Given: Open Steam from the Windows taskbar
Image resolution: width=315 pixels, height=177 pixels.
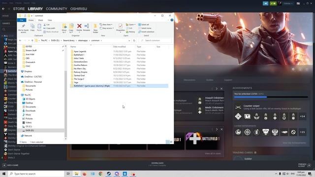Looking at the screenshot, I should (x=109, y=174).
